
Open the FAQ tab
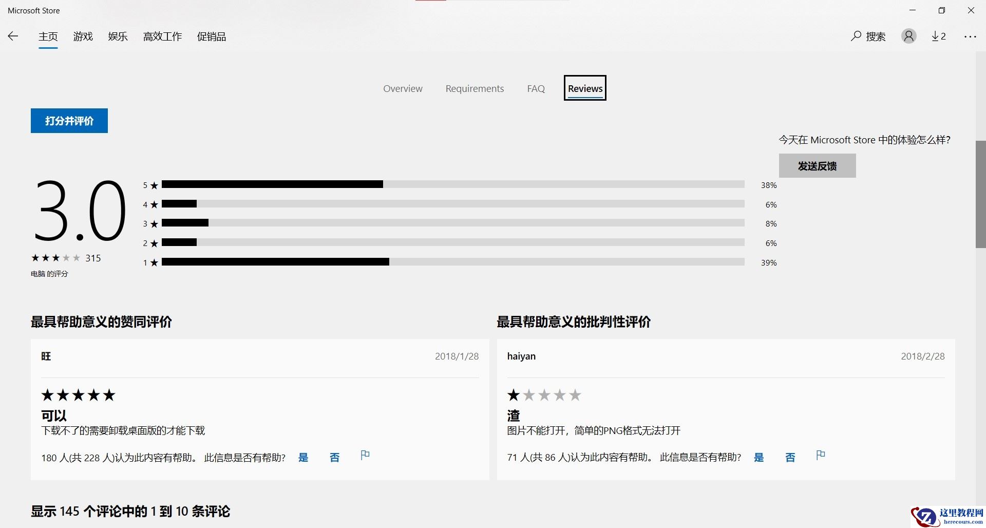536,88
